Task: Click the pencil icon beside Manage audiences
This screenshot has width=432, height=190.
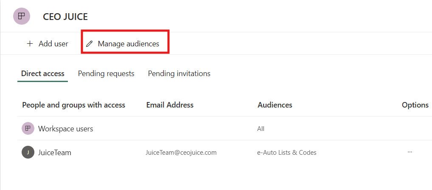Action: (x=89, y=44)
